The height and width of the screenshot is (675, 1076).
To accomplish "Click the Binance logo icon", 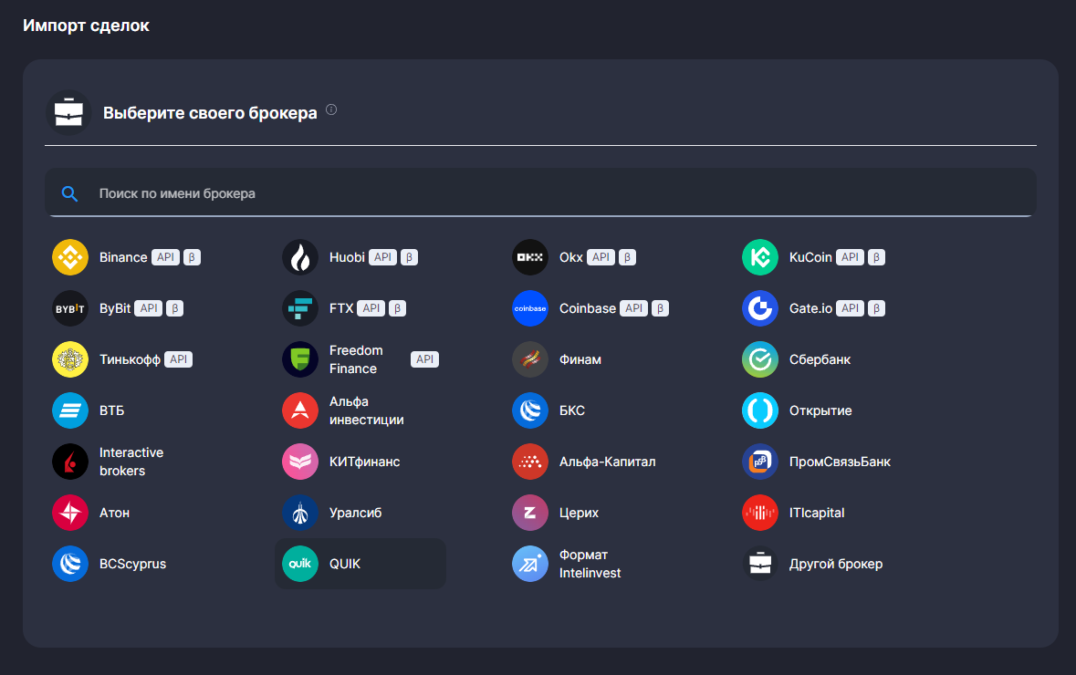I will (x=70, y=257).
